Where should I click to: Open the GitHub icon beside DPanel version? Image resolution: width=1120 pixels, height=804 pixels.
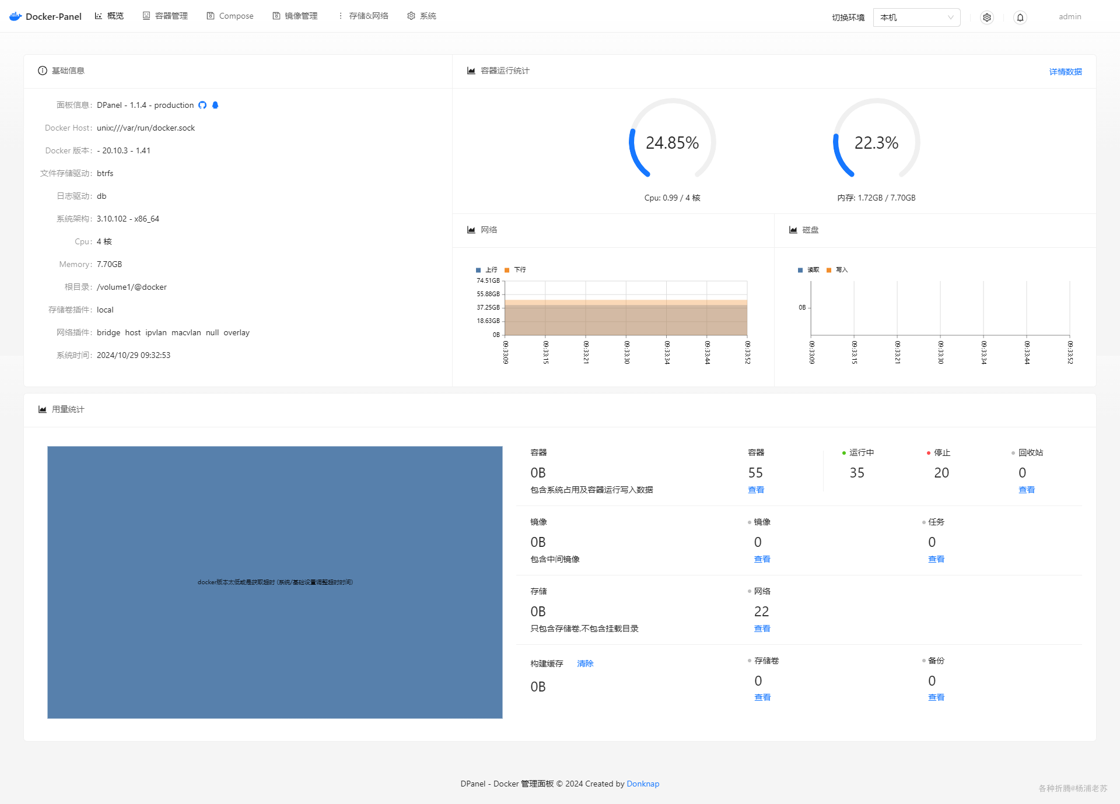click(202, 105)
